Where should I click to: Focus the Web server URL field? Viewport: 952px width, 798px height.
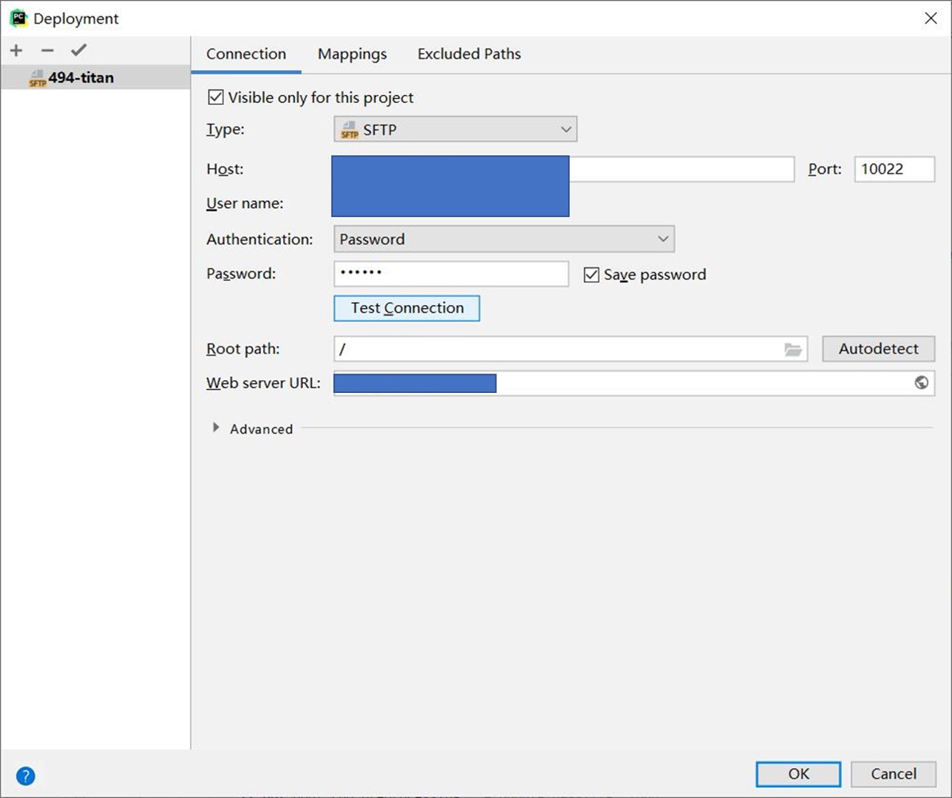(634, 383)
